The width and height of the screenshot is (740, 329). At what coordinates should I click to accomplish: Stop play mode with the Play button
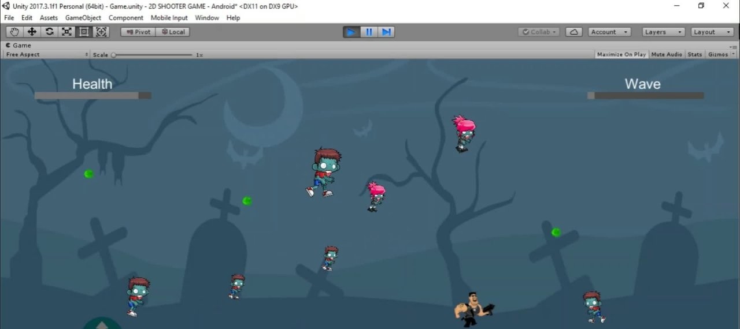click(351, 32)
